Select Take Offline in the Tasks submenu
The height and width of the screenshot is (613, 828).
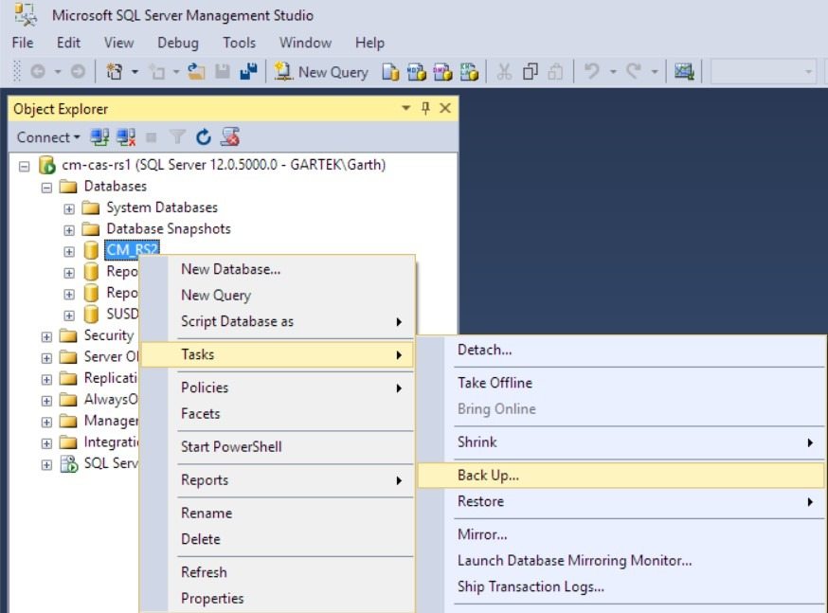[x=621, y=383]
